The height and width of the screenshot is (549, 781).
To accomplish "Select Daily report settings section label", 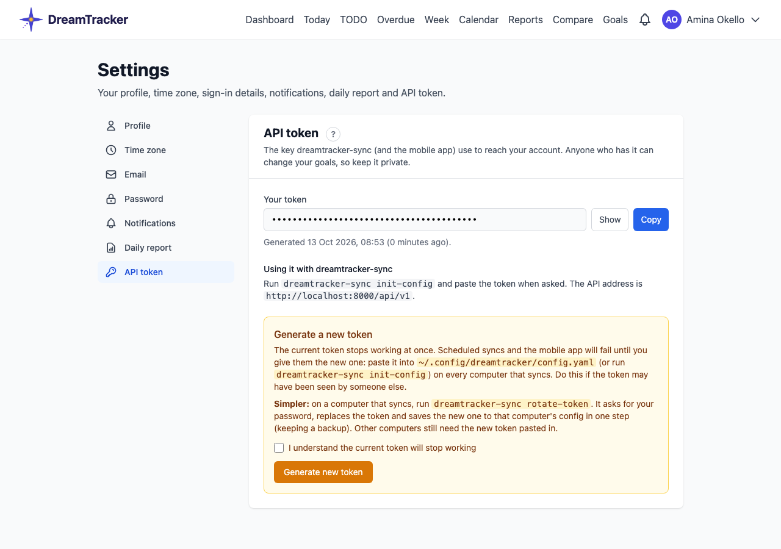I will 148,248.
